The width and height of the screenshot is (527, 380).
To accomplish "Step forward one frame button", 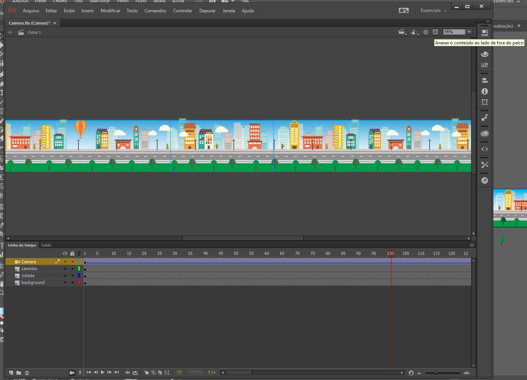I will tap(109, 372).
